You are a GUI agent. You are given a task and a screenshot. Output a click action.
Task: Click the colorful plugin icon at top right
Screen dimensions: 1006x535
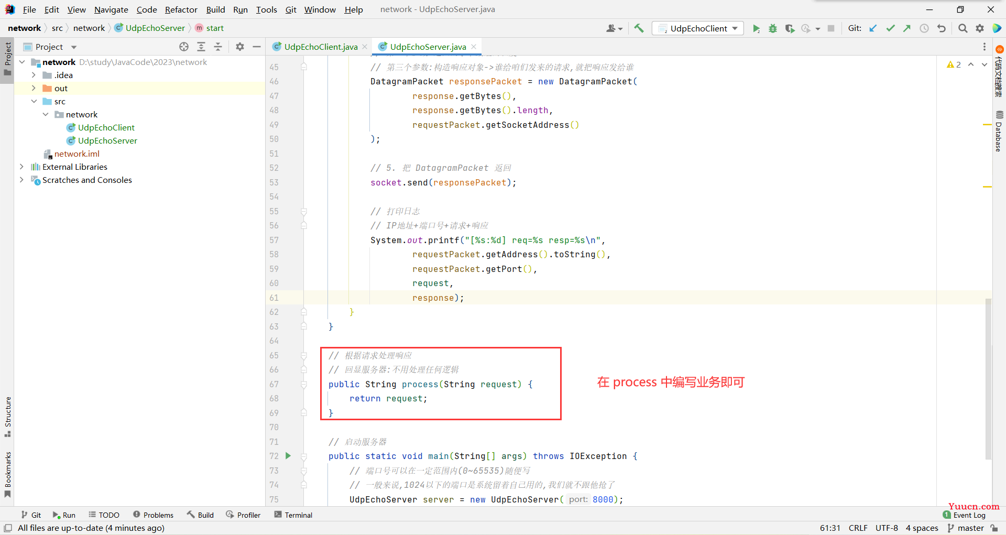(997, 28)
